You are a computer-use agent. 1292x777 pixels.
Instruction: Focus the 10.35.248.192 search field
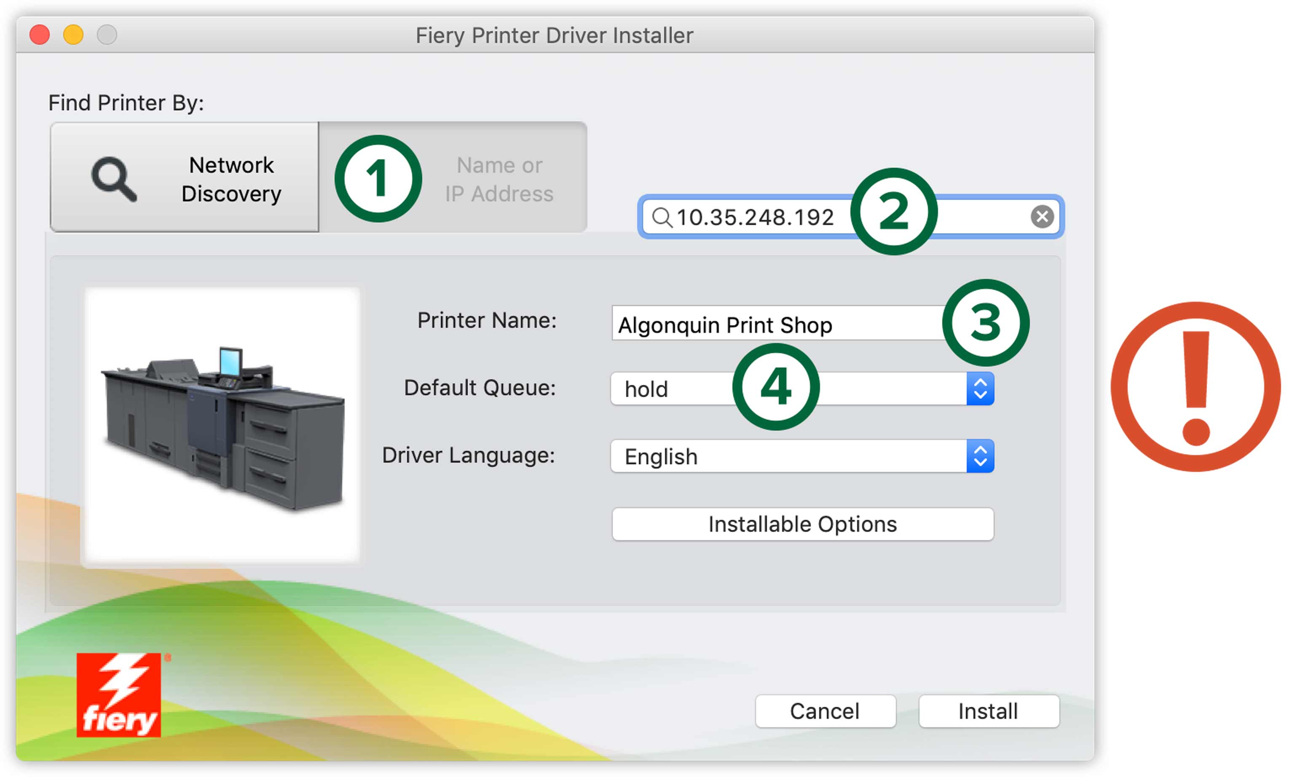[851, 217]
